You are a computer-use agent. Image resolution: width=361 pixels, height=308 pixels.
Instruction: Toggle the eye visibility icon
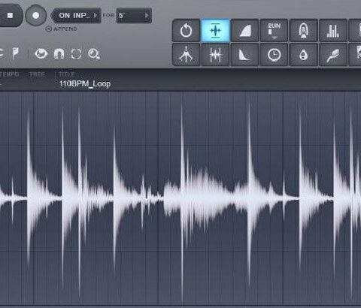[x=41, y=53]
